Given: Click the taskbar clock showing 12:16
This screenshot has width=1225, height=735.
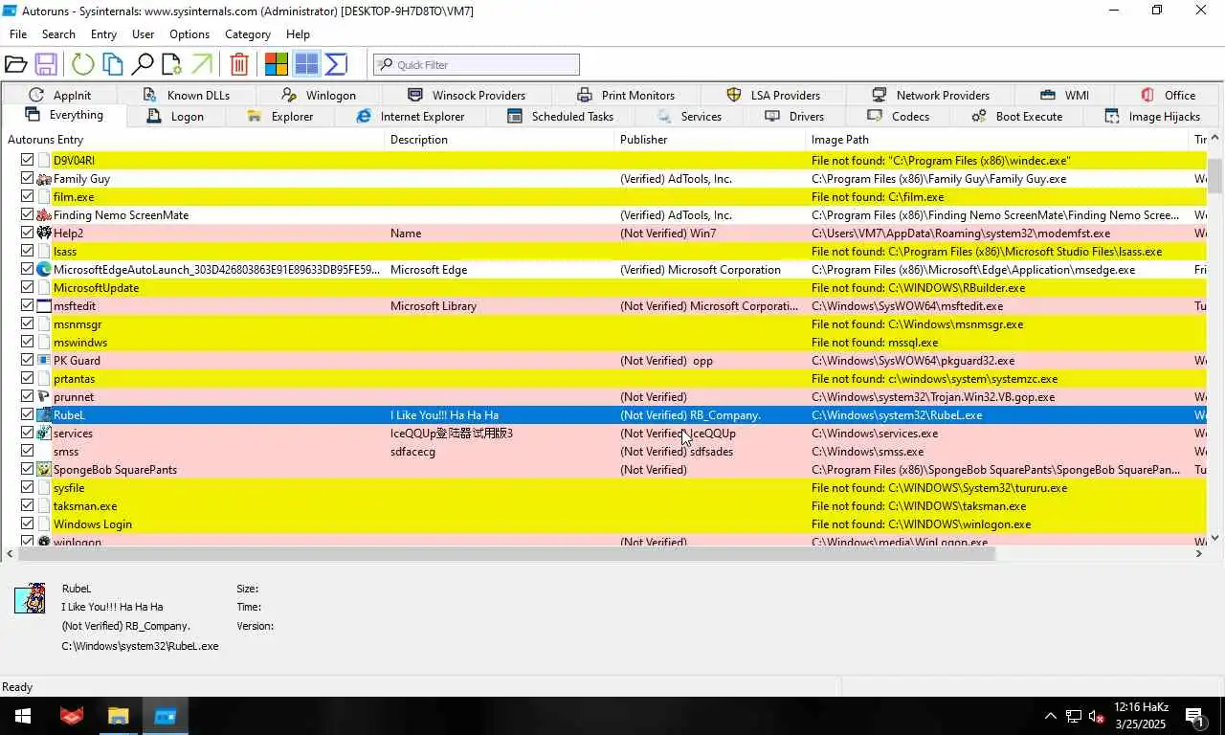Looking at the screenshot, I should point(1140,716).
